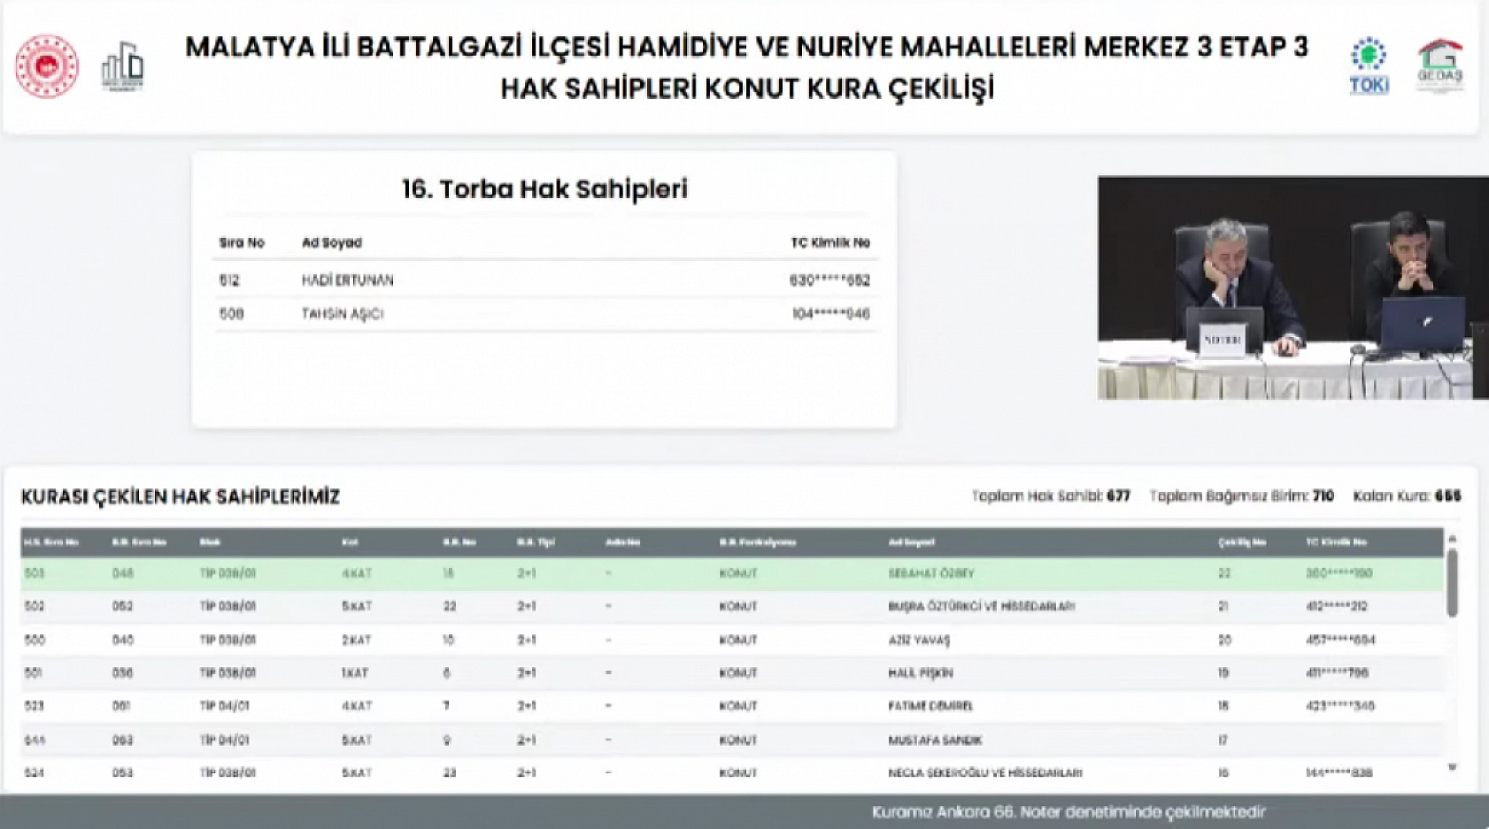The width and height of the screenshot is (1489, 829).
Task: Select the BUŞRA ÖZTÜRKCİ VE HİSSEDARLARI cell
Action: (981, 607)
